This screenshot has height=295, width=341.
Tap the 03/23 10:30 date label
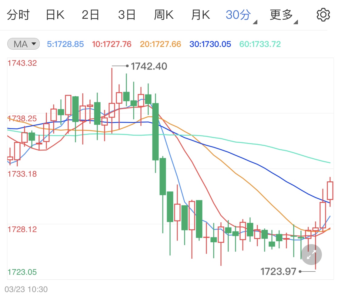26,289
